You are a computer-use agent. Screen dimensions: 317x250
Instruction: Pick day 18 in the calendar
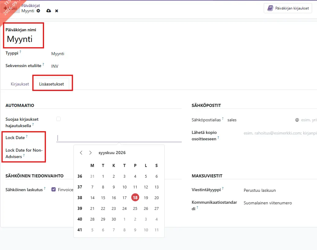135,198
